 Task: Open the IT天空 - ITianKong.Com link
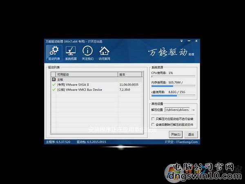click(181, 142)
